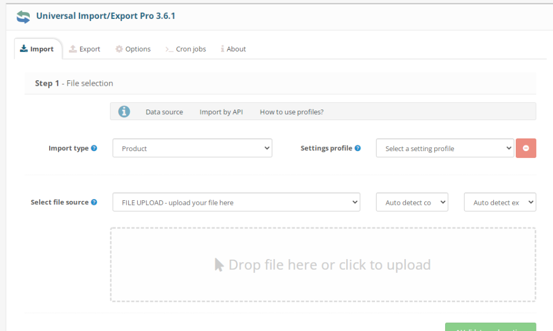This screenshot has width=553, height=331.
Task: Open the Data source help link
Action: point(164,112)
